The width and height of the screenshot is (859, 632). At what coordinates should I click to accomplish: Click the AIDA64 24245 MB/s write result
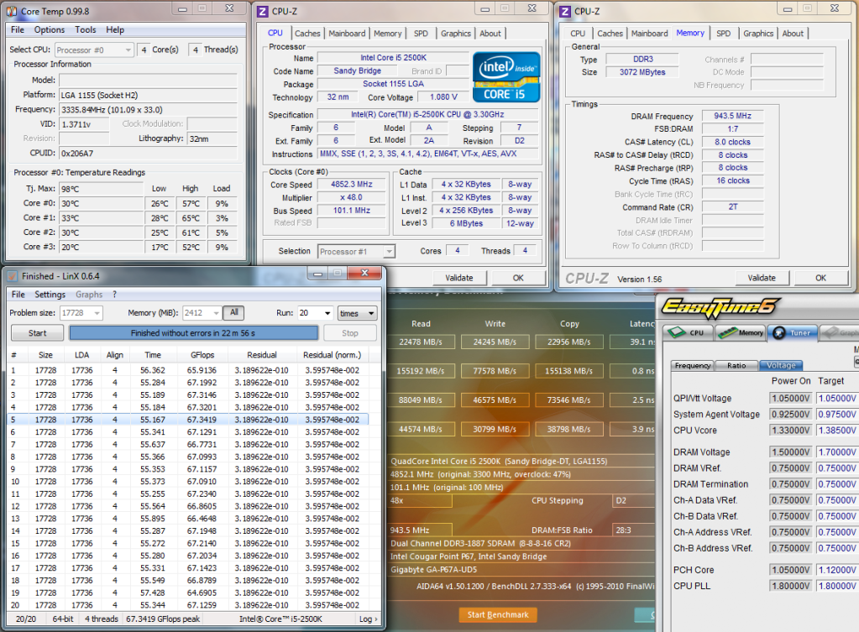[x=495, y=342]
